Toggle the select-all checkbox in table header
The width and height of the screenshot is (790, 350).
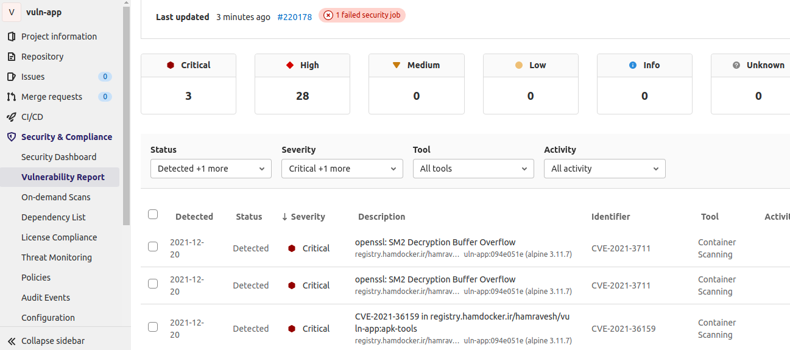pyautogui.click(x=153, y=214)
